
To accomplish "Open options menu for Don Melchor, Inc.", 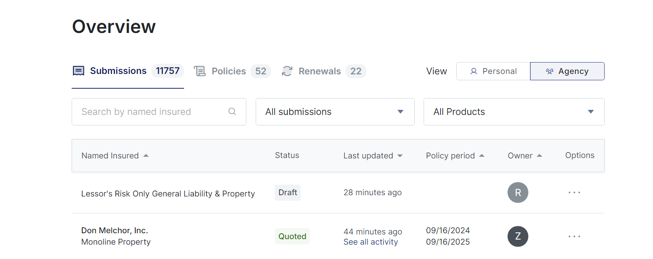I will (x=574, y=237).
